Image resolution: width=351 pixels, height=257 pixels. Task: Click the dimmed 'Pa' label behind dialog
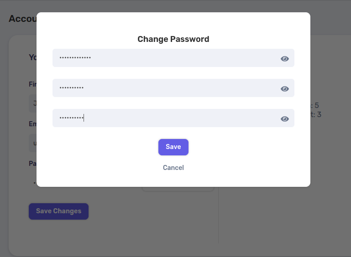[x=33, y=164]
